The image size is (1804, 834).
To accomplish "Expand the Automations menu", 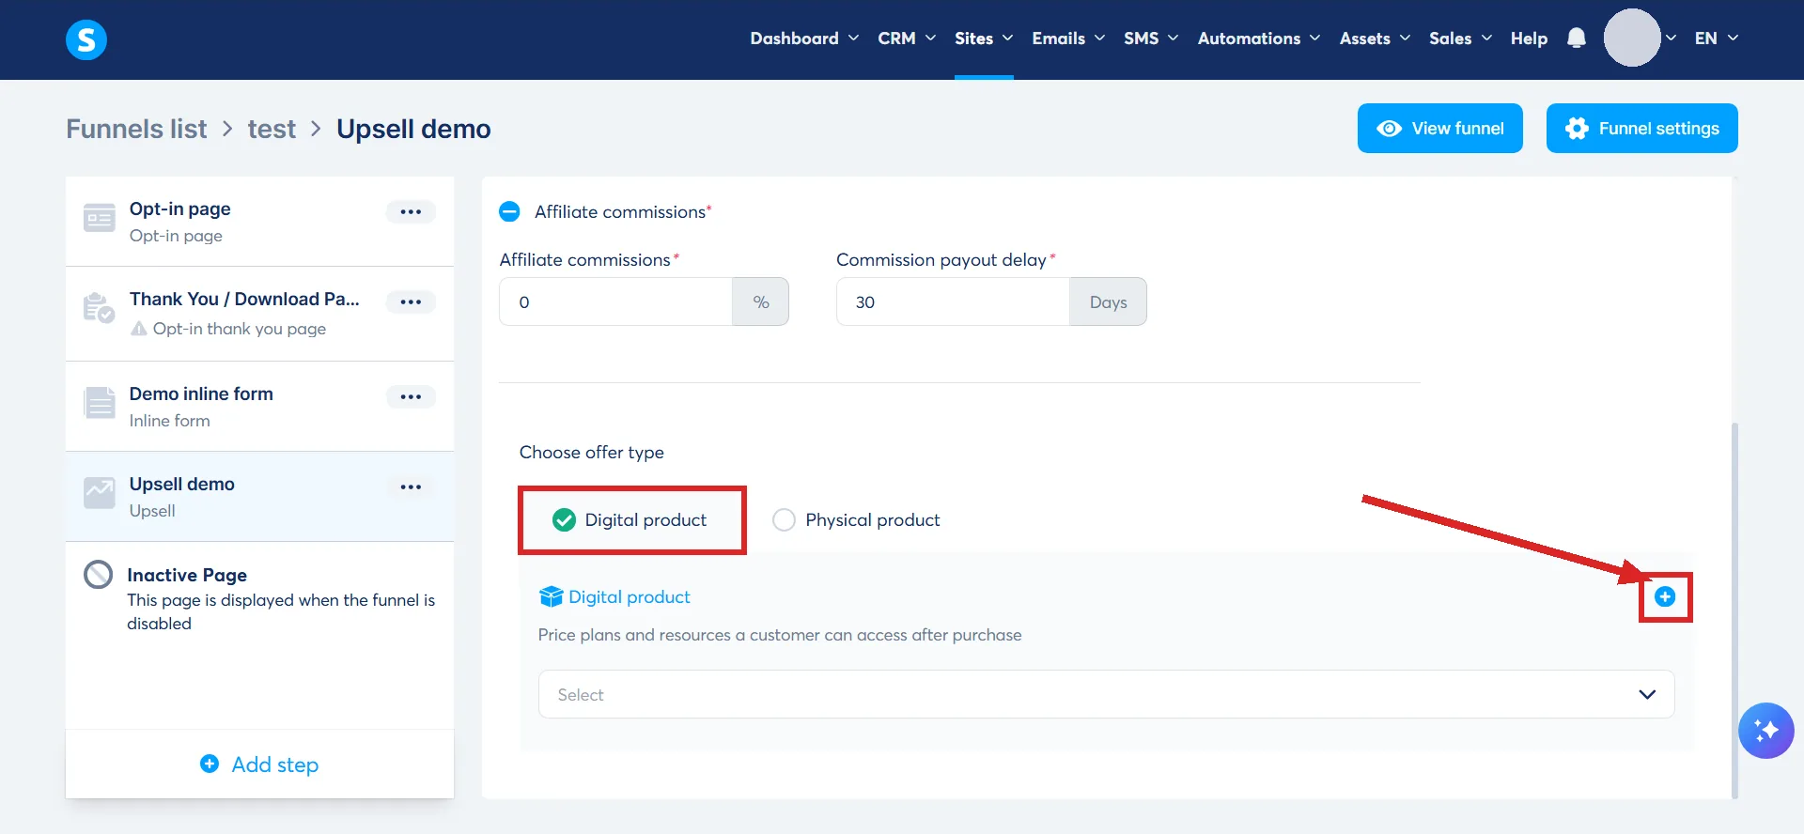I will [x=1259, y=39].
